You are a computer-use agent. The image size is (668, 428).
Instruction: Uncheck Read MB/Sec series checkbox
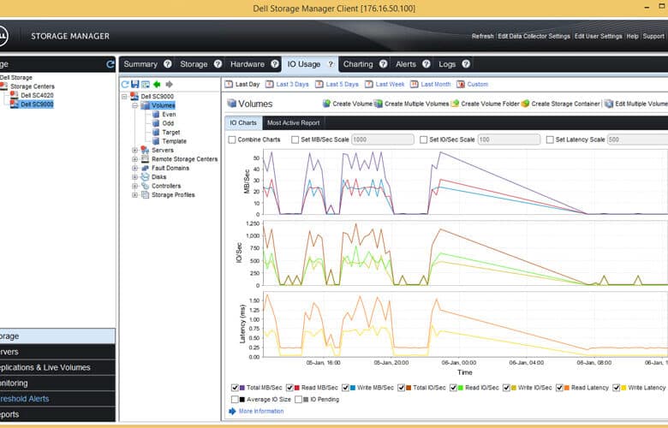click(289, 388)
